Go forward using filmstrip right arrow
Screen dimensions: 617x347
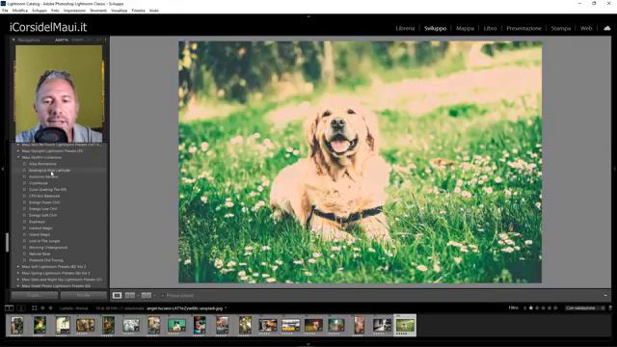click(50, 308)
